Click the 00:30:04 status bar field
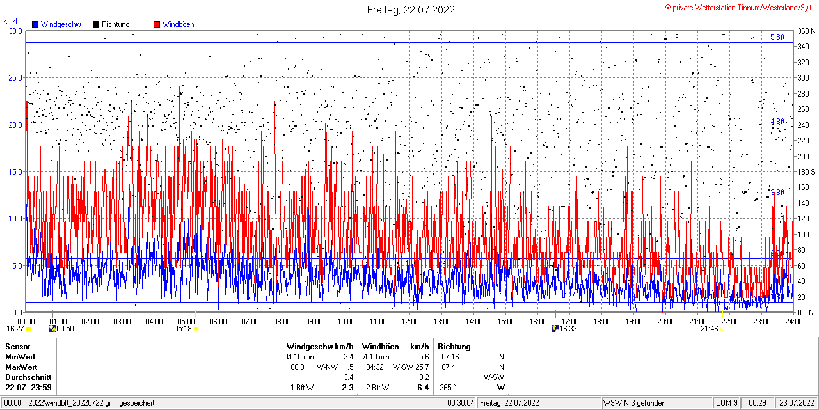819x410 pixels. [461, 404]
